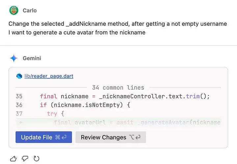Click Carlo's prompt message text
237x164 pixels.
point(118,28)
